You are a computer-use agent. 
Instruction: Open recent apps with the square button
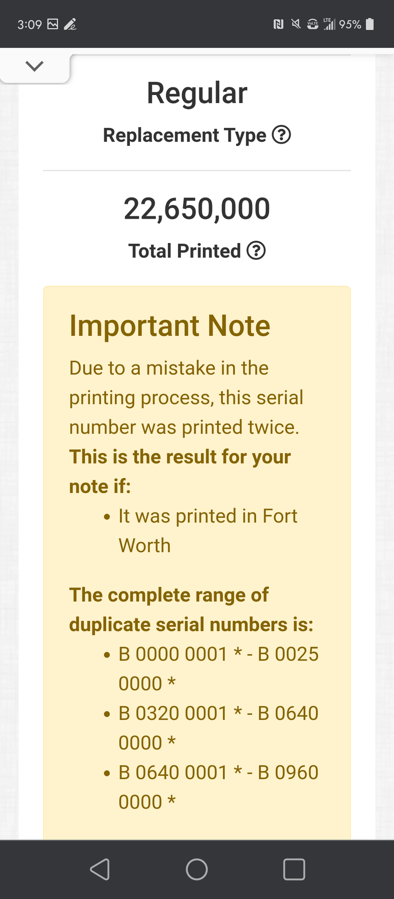(x=294, y=870)
